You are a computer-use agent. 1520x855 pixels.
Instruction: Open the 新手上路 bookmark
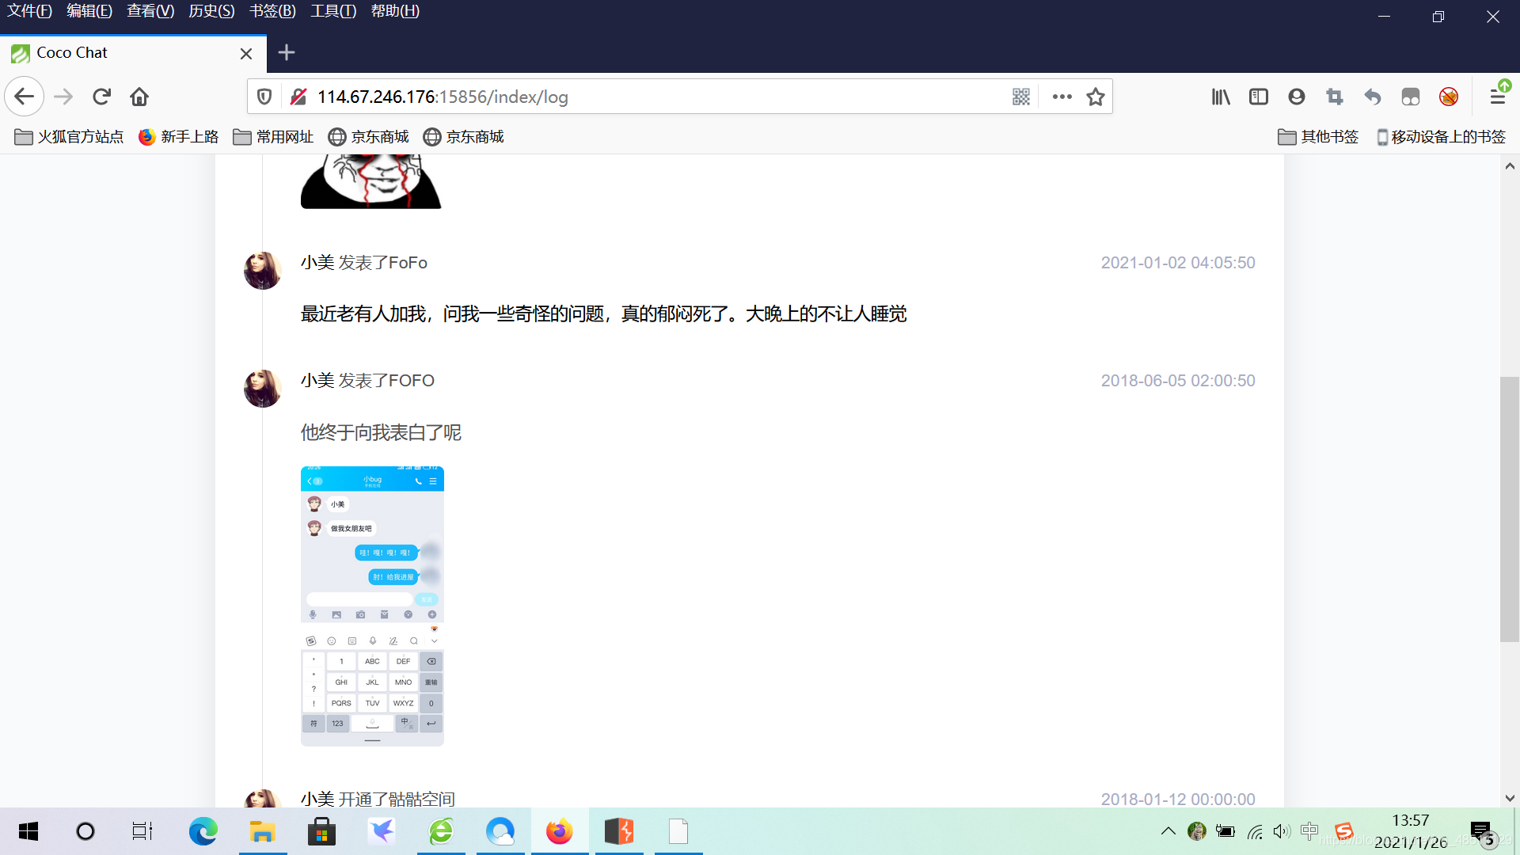point(178,136)
